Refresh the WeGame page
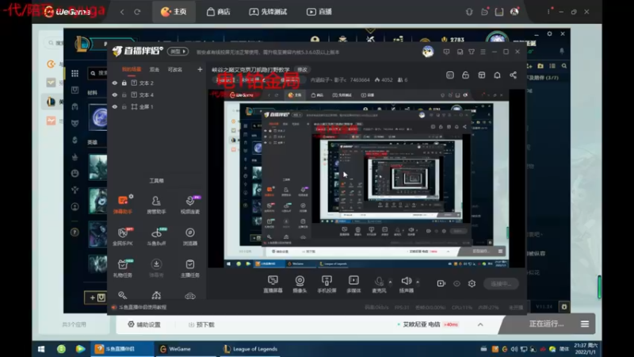 point(137,12)
